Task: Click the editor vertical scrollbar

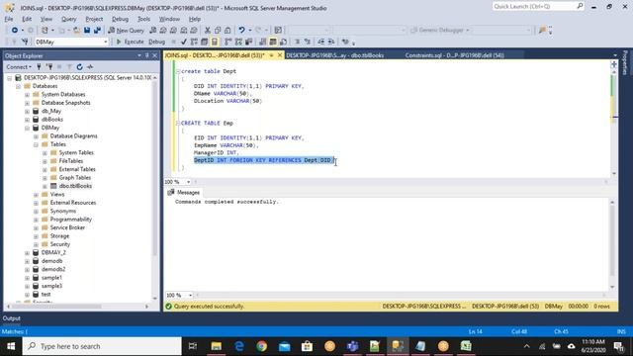Action: pyautogui.click(x=614, y=123)
